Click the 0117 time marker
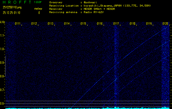Screen dimensions: 172x109 [x=116, y=24]
